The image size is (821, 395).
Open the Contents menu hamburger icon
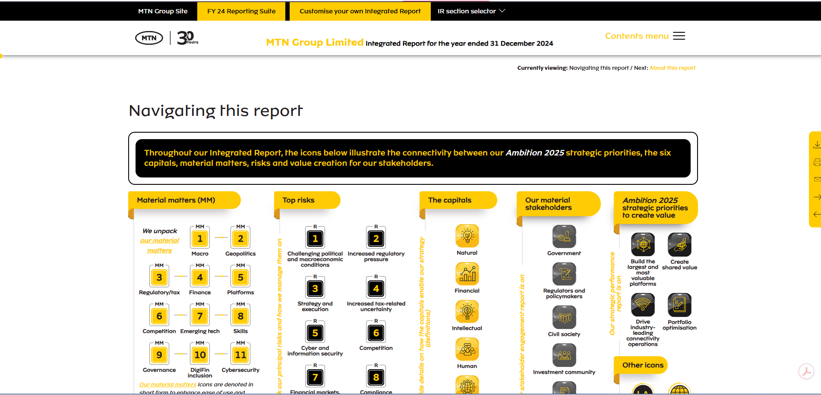(679, 36)
